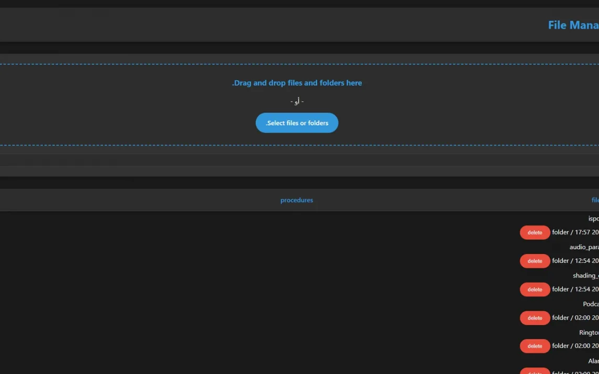Click the Select files or folders button
This screenshot has height=374, width=599.
(x=297, y=123)
